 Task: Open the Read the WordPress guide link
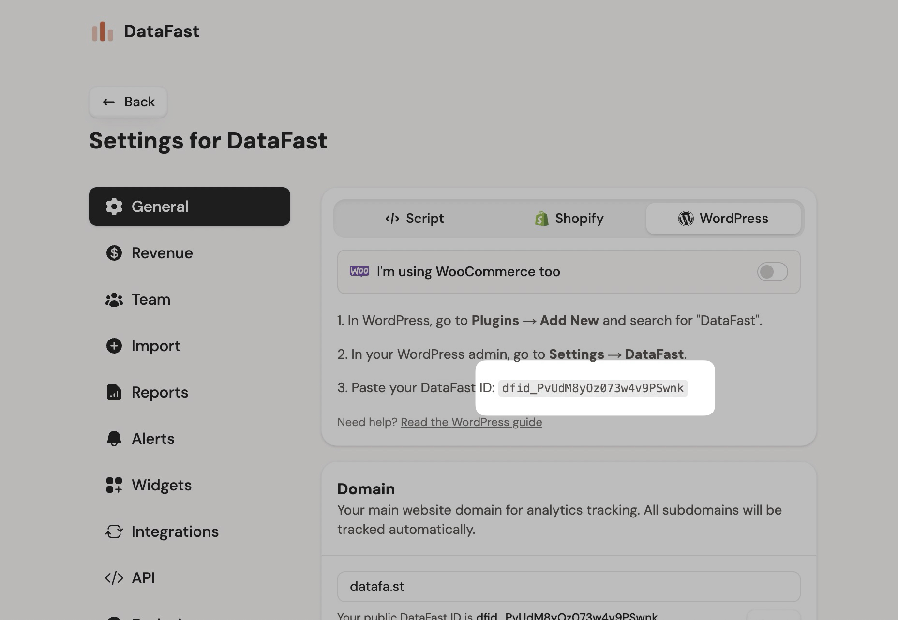pyautogui.click(x=471, y=422)
